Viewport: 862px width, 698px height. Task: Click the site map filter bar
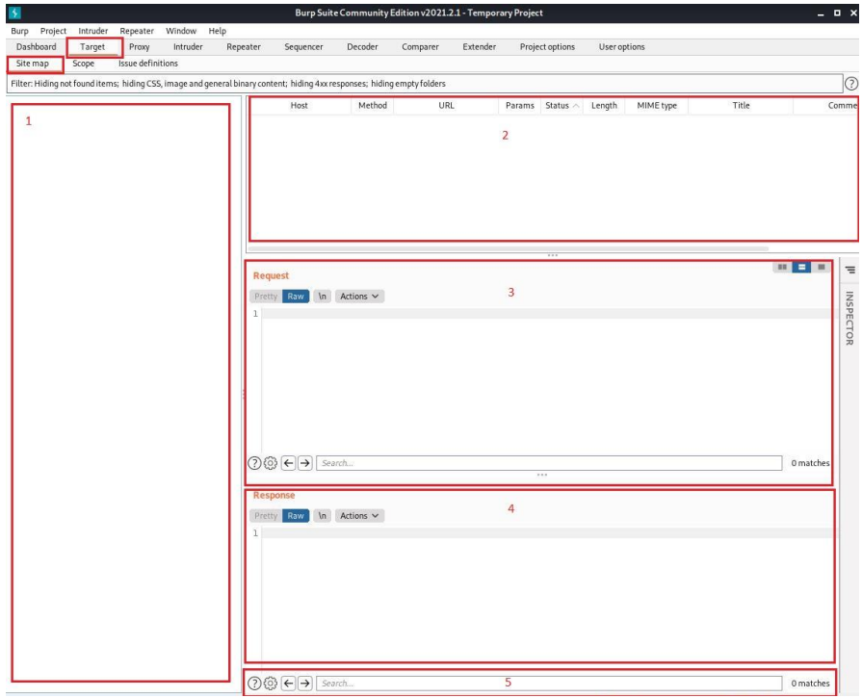pyautogui.click(x=424, y=84)
